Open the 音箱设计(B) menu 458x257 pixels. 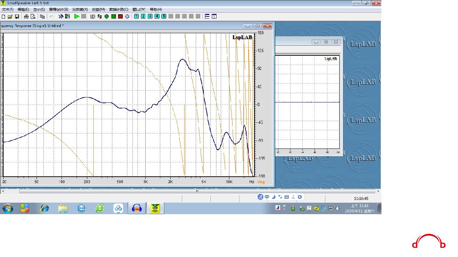[x=58, y=9]
